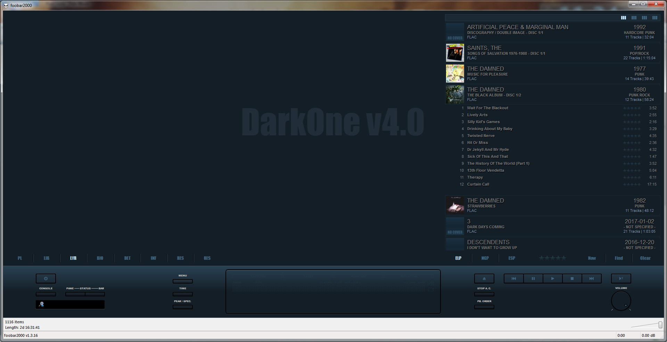Expand the Dark Days Coming album group

(x=552, y=226)
